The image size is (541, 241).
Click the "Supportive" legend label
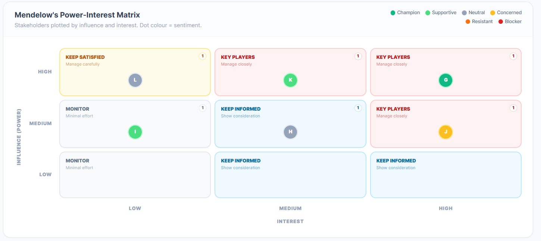[x=444, y=13]
